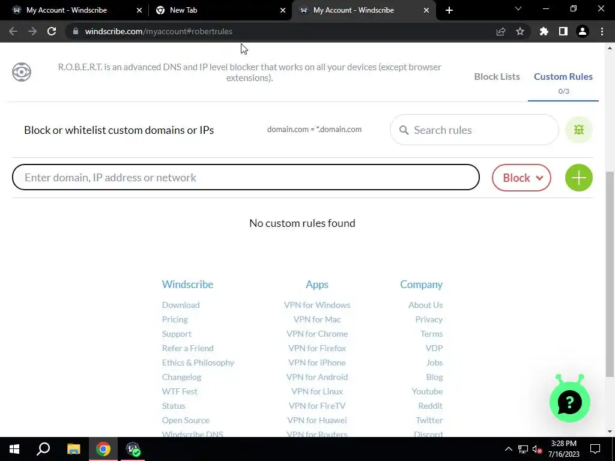Open a new browser tab with plus
615x461 pixels.
[449, 10]
